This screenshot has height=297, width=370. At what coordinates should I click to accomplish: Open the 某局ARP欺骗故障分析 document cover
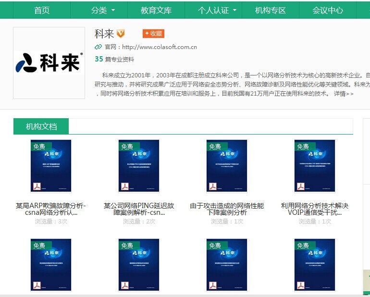tap(51, 166)
